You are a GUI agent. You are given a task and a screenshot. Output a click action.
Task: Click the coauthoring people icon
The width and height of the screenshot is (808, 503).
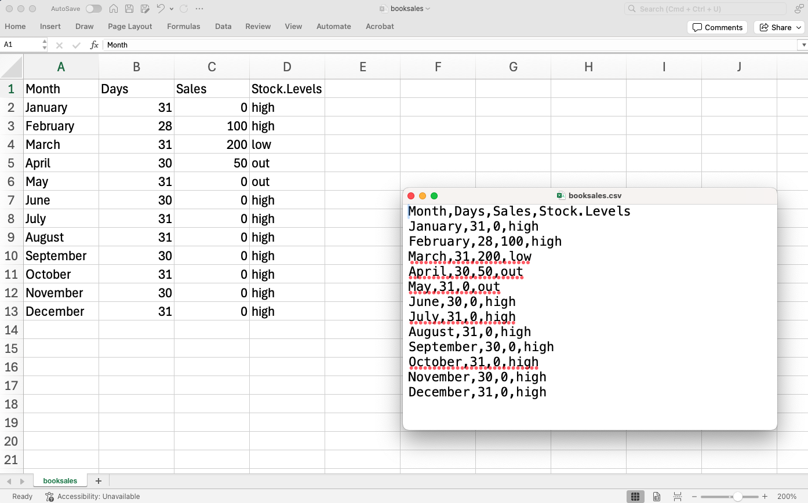coord(799,9)
